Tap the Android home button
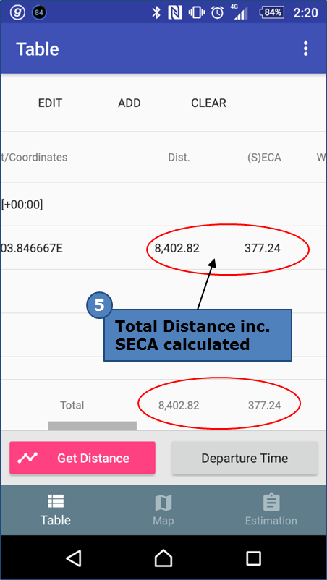The width and height of the screenshot is (327, 580). pyautogui.click(x=163, y=558)
